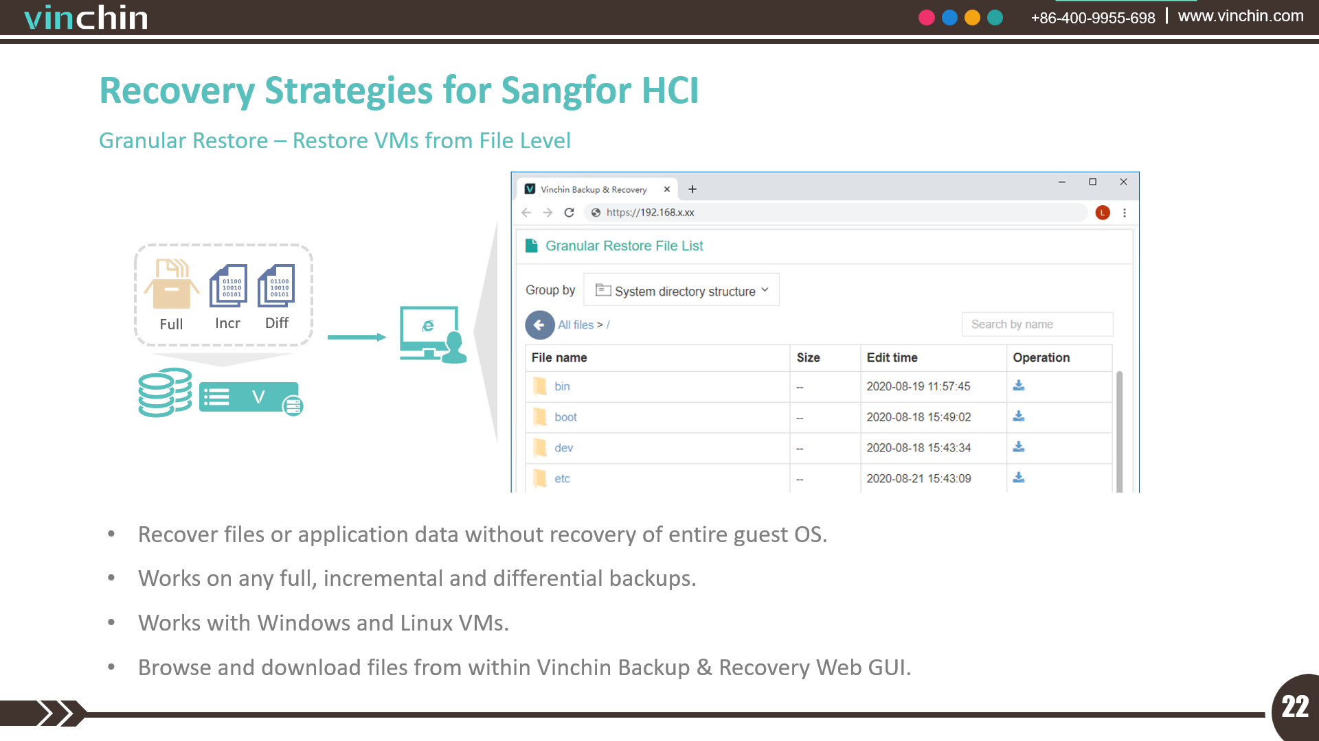Download the boot folder
This screenshot has height=741, width=1319.
click(x=1019, y=416)
